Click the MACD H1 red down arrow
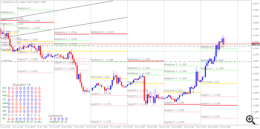The height and width of the screenshot is (129, 260). point(24,107)
